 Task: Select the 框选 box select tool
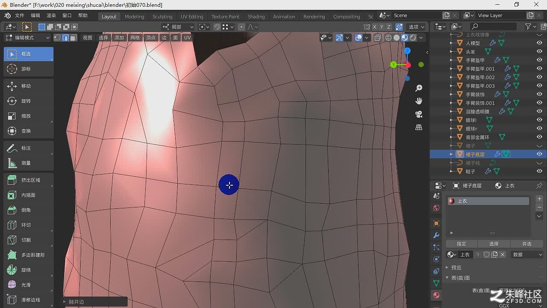pyautogui.click(x=28, y=54)
